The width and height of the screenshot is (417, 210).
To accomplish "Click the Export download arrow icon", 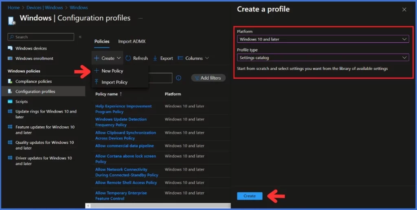I will 155,58.
